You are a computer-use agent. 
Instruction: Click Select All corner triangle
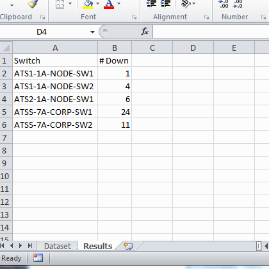click(6, 48)
